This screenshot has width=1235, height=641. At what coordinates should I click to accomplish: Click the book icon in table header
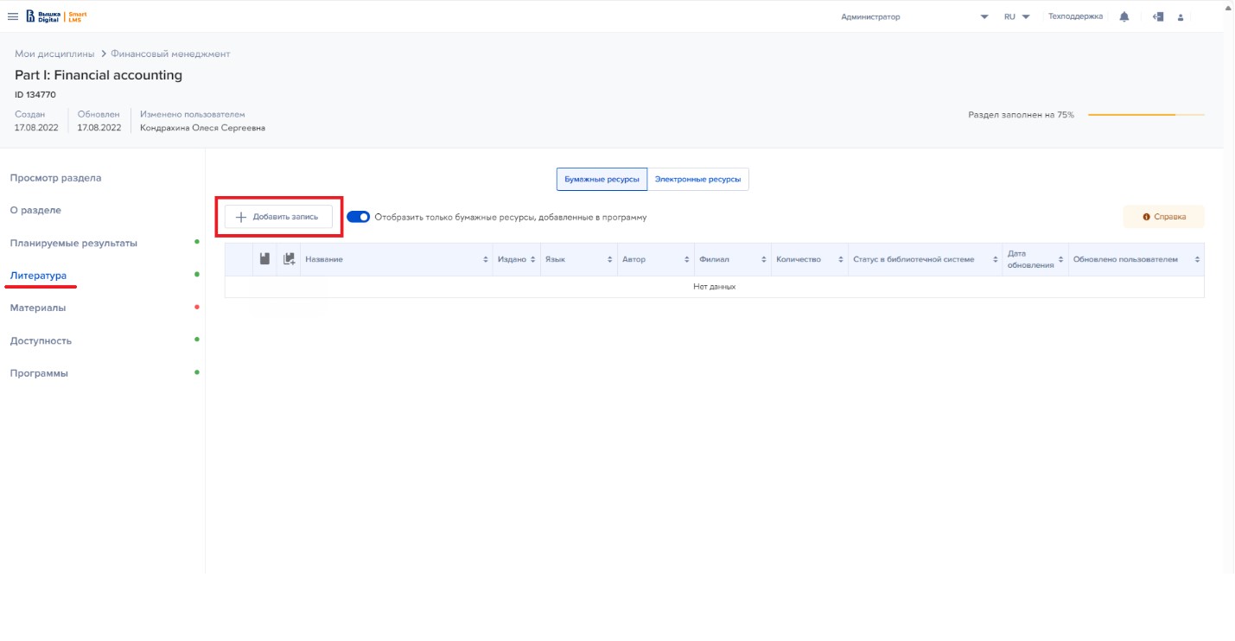click(x=265, y=259)
